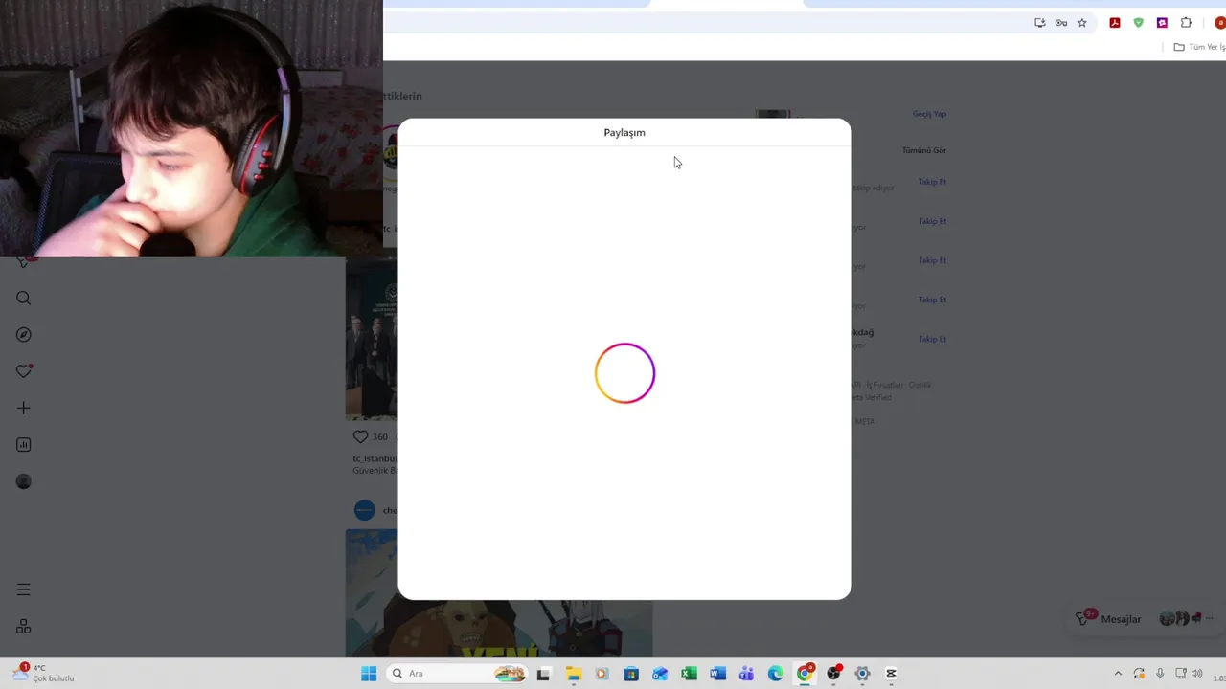Viewport: 1226px width, 689px height.
Task: Open the green shield extension
Action: coord(1139,23)
